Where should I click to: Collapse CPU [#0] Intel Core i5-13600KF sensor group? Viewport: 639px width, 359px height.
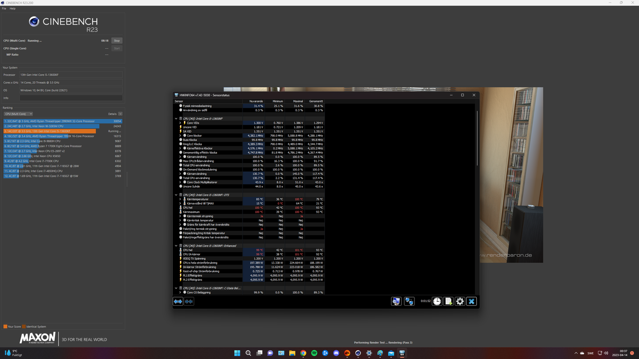click(176, 119)
